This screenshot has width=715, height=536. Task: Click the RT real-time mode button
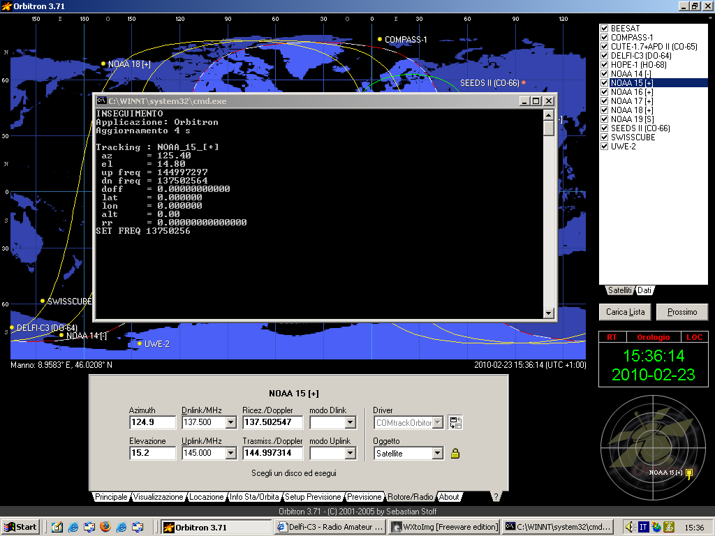[x=612, y=337]
